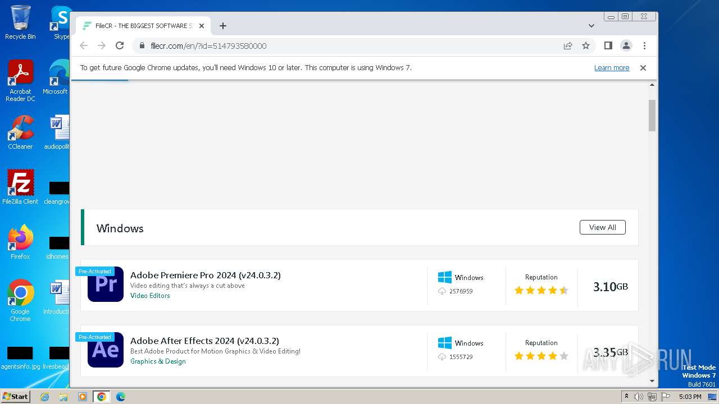This screenshot has width=719, height=404.
Task: Click the Windows section heading
Action: point(120,228)
